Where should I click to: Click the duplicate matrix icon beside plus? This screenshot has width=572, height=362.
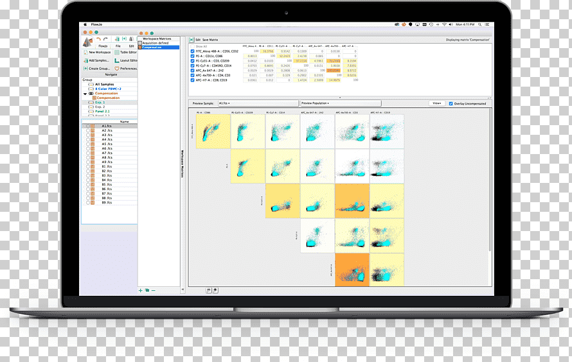(x=147, y=290)
